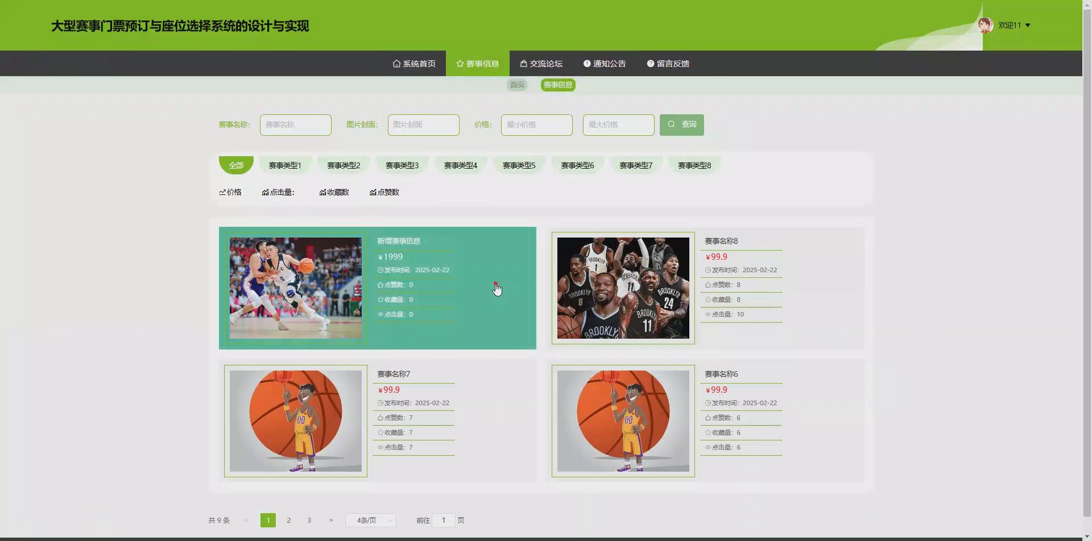The image size is (1092, 541).
Task: Select the 全部 category filter
Action: 236,165
